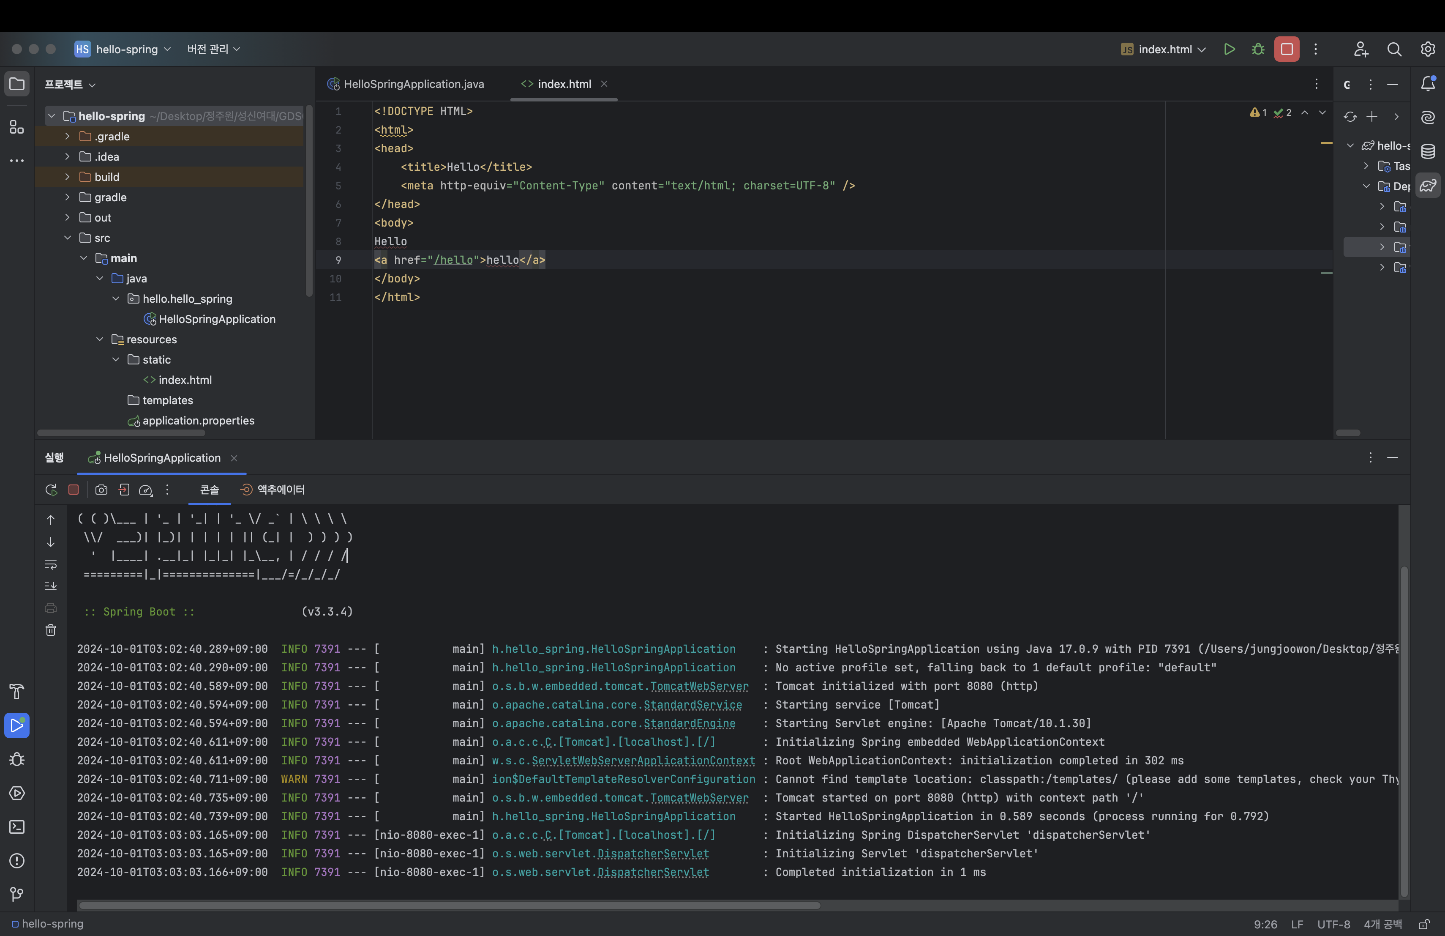Open IDE settings gear icon
This screenshot has height=936, width=1445.
pyautogui.click(x=1427, y=49)
